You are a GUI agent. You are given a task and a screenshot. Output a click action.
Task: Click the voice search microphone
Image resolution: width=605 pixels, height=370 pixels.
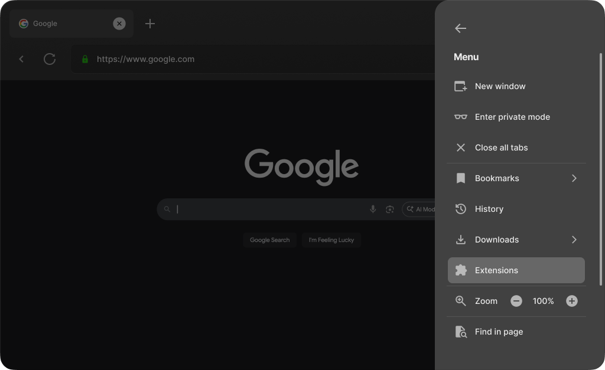[x=373, y=209]
